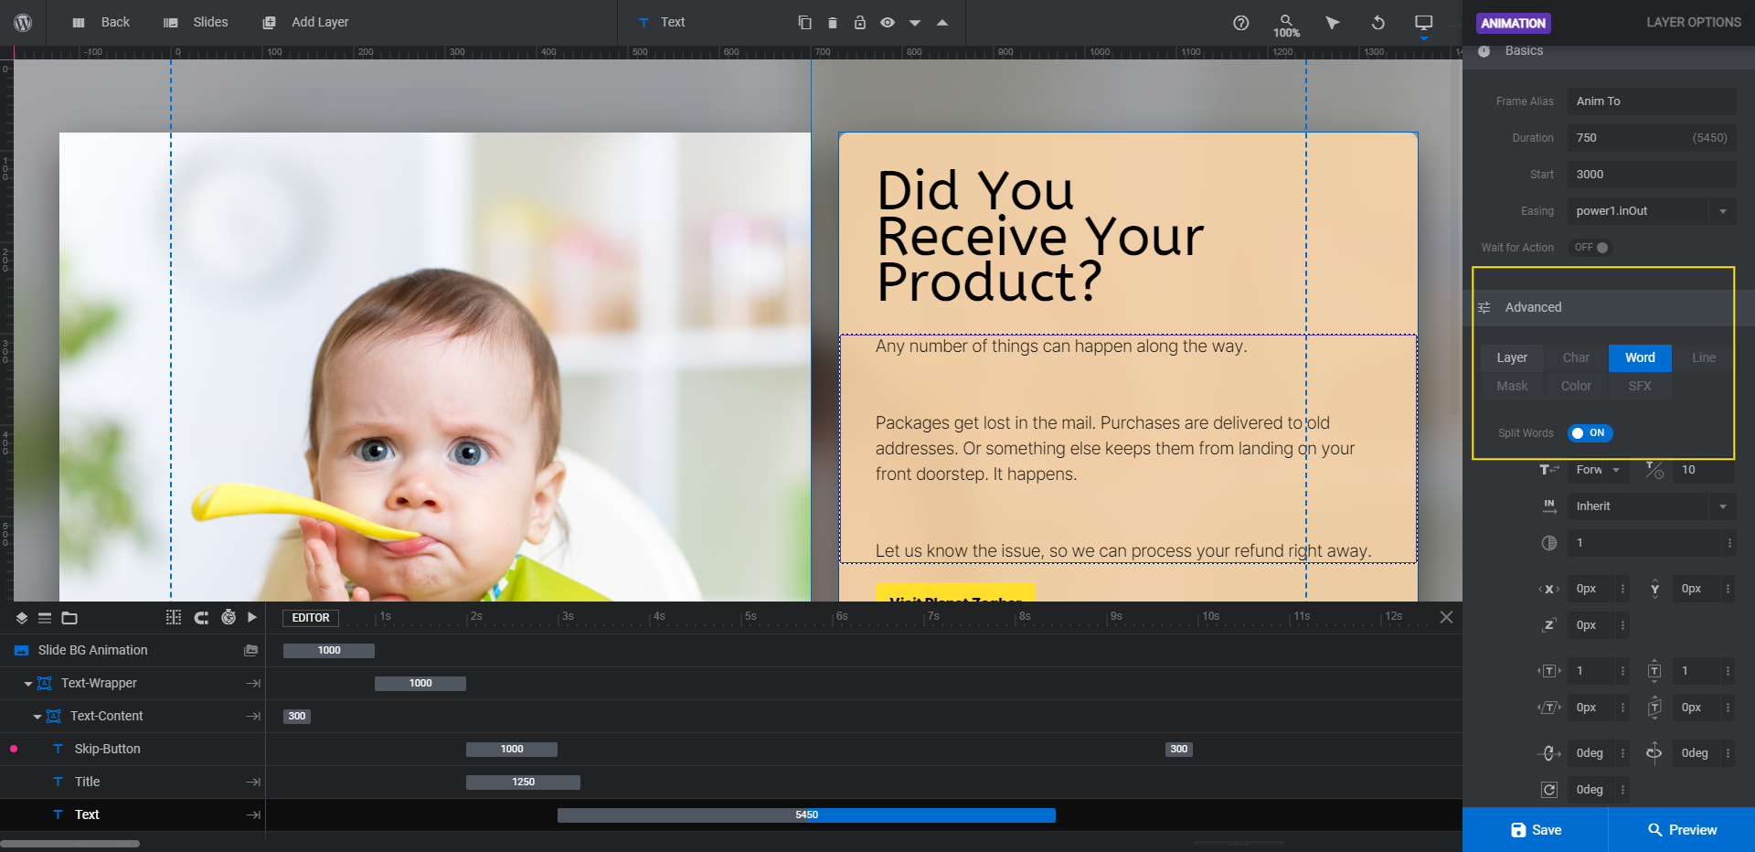
Task: Toggle the Split Words ON switch
Action: pyautogui.click(x=1590, y=433)
